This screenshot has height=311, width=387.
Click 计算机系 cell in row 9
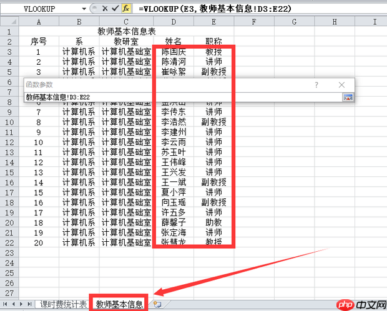coord(79,112)
